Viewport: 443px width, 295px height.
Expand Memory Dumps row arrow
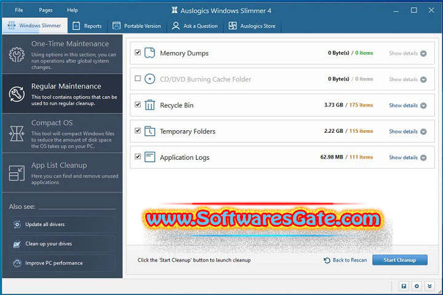point(423,53)
